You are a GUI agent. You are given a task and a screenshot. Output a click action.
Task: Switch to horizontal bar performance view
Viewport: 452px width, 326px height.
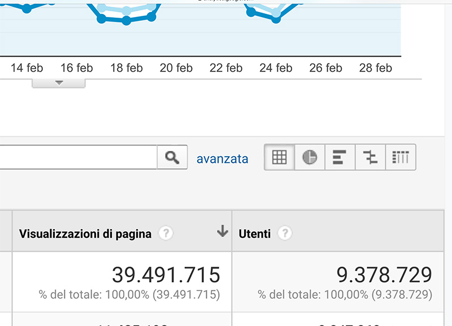point(340,157)
